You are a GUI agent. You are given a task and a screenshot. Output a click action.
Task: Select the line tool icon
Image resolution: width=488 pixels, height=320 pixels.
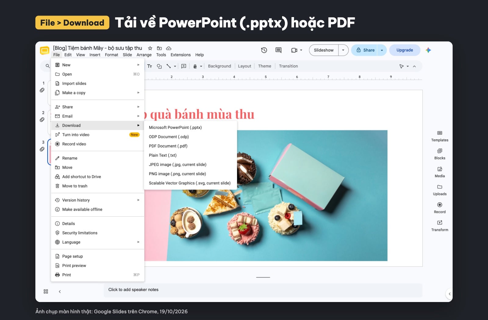[169, 66]
